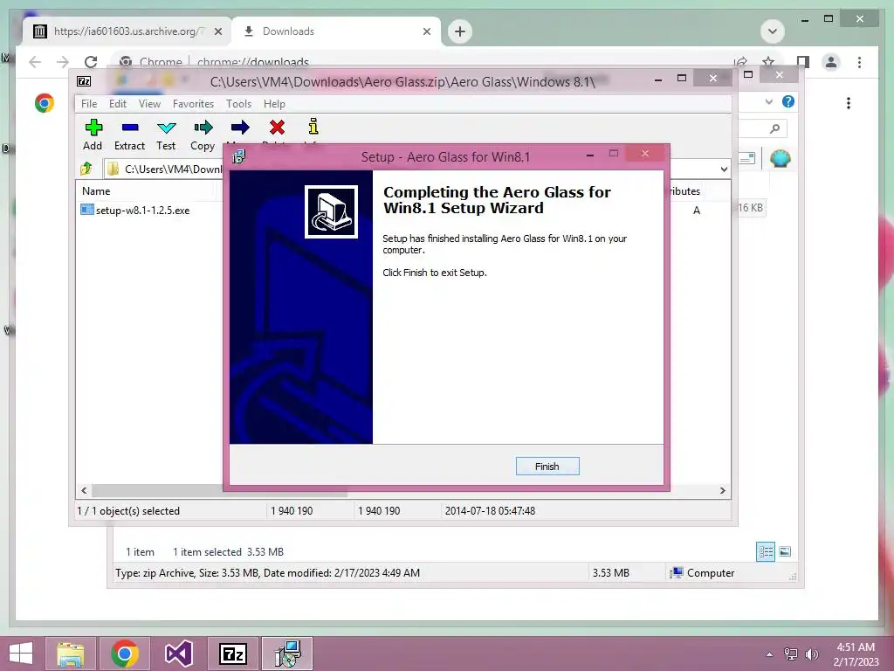Click the Setup installer taskbar icon
The height and width of the screenshot is (671, 894).
point(286,654)
